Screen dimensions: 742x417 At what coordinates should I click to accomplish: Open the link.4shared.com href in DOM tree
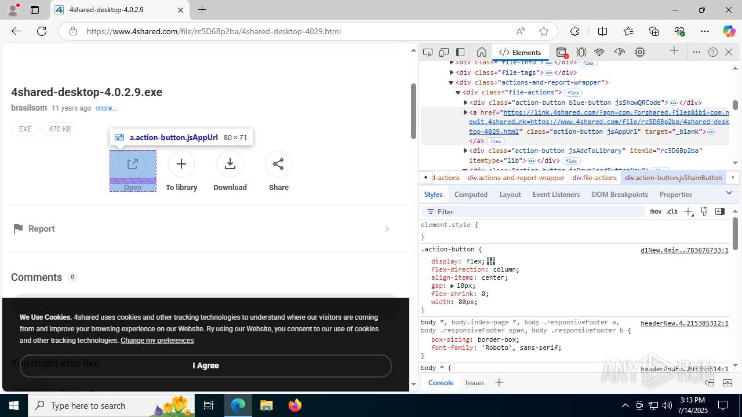point(599,122)
